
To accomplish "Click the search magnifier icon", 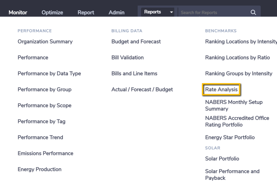I will click(x=253, y=12).
